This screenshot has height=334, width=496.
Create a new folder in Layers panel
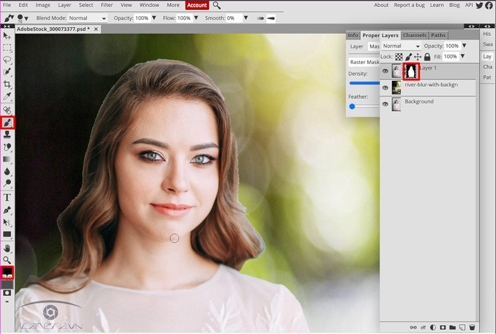pyautogui.click(x=453, y=327)
